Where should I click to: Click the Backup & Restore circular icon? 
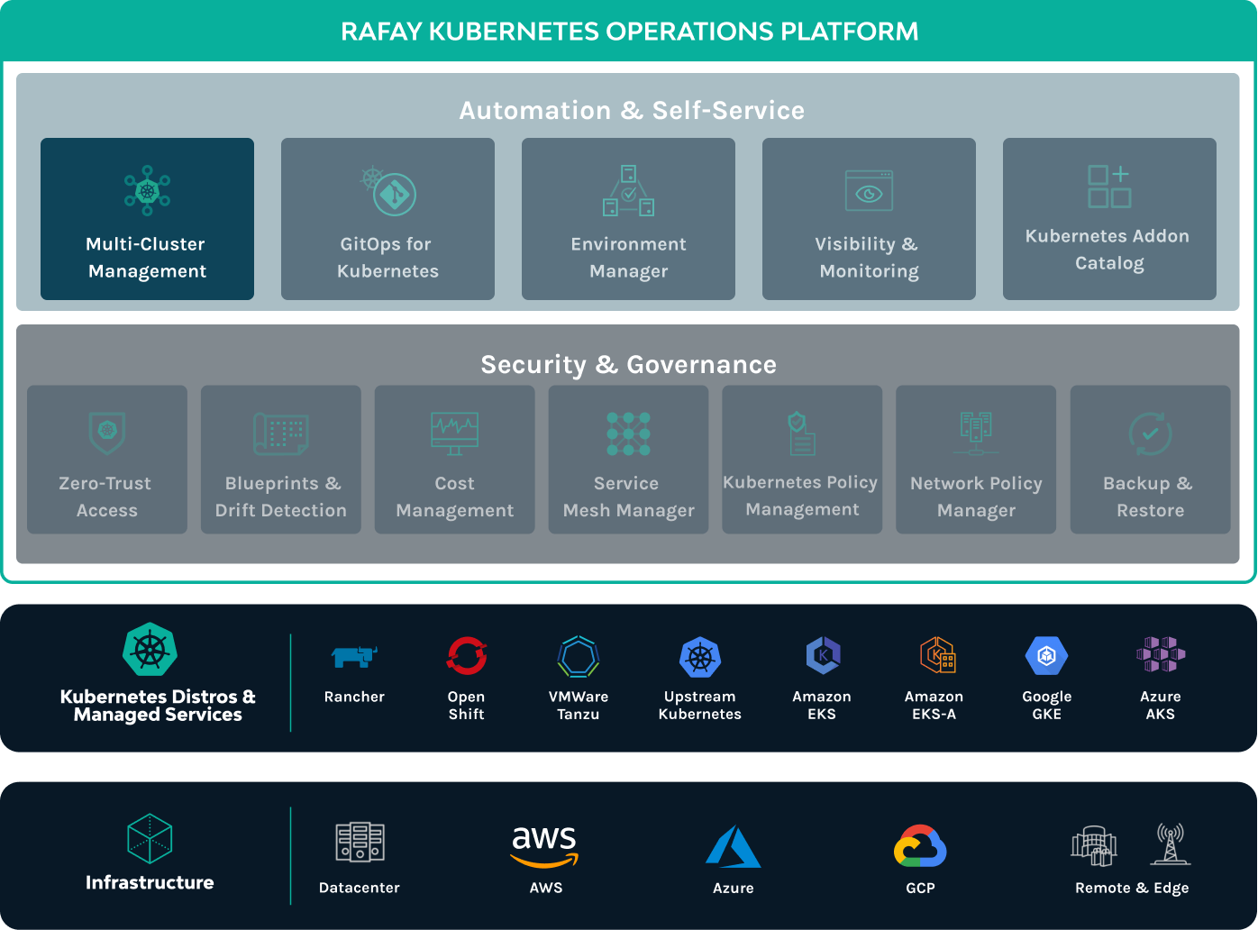click(1150, 433)
